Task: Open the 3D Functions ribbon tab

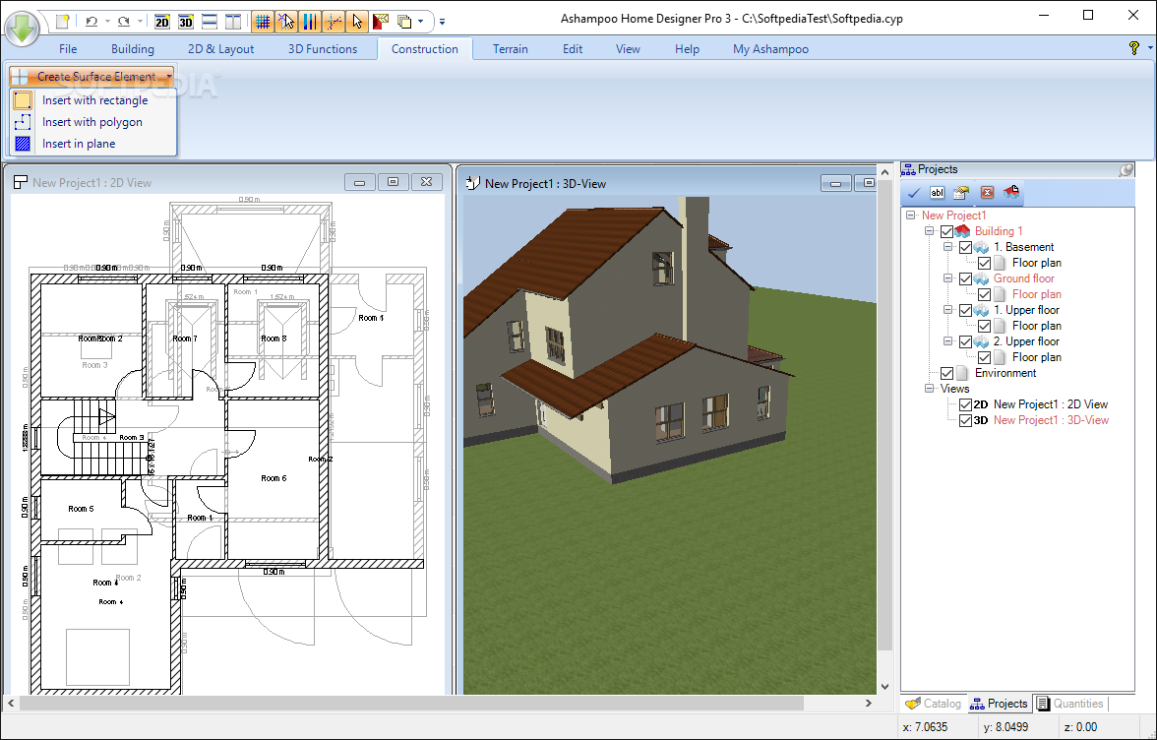Action: click(323, 48)
